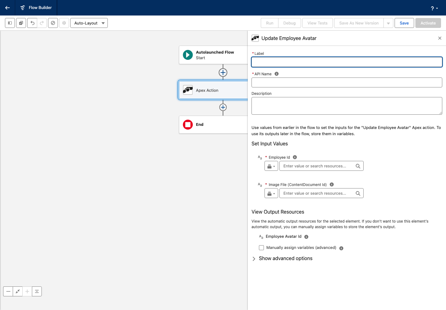446x310 pixels.
Task: Save the flow
Action: (404, 23)
